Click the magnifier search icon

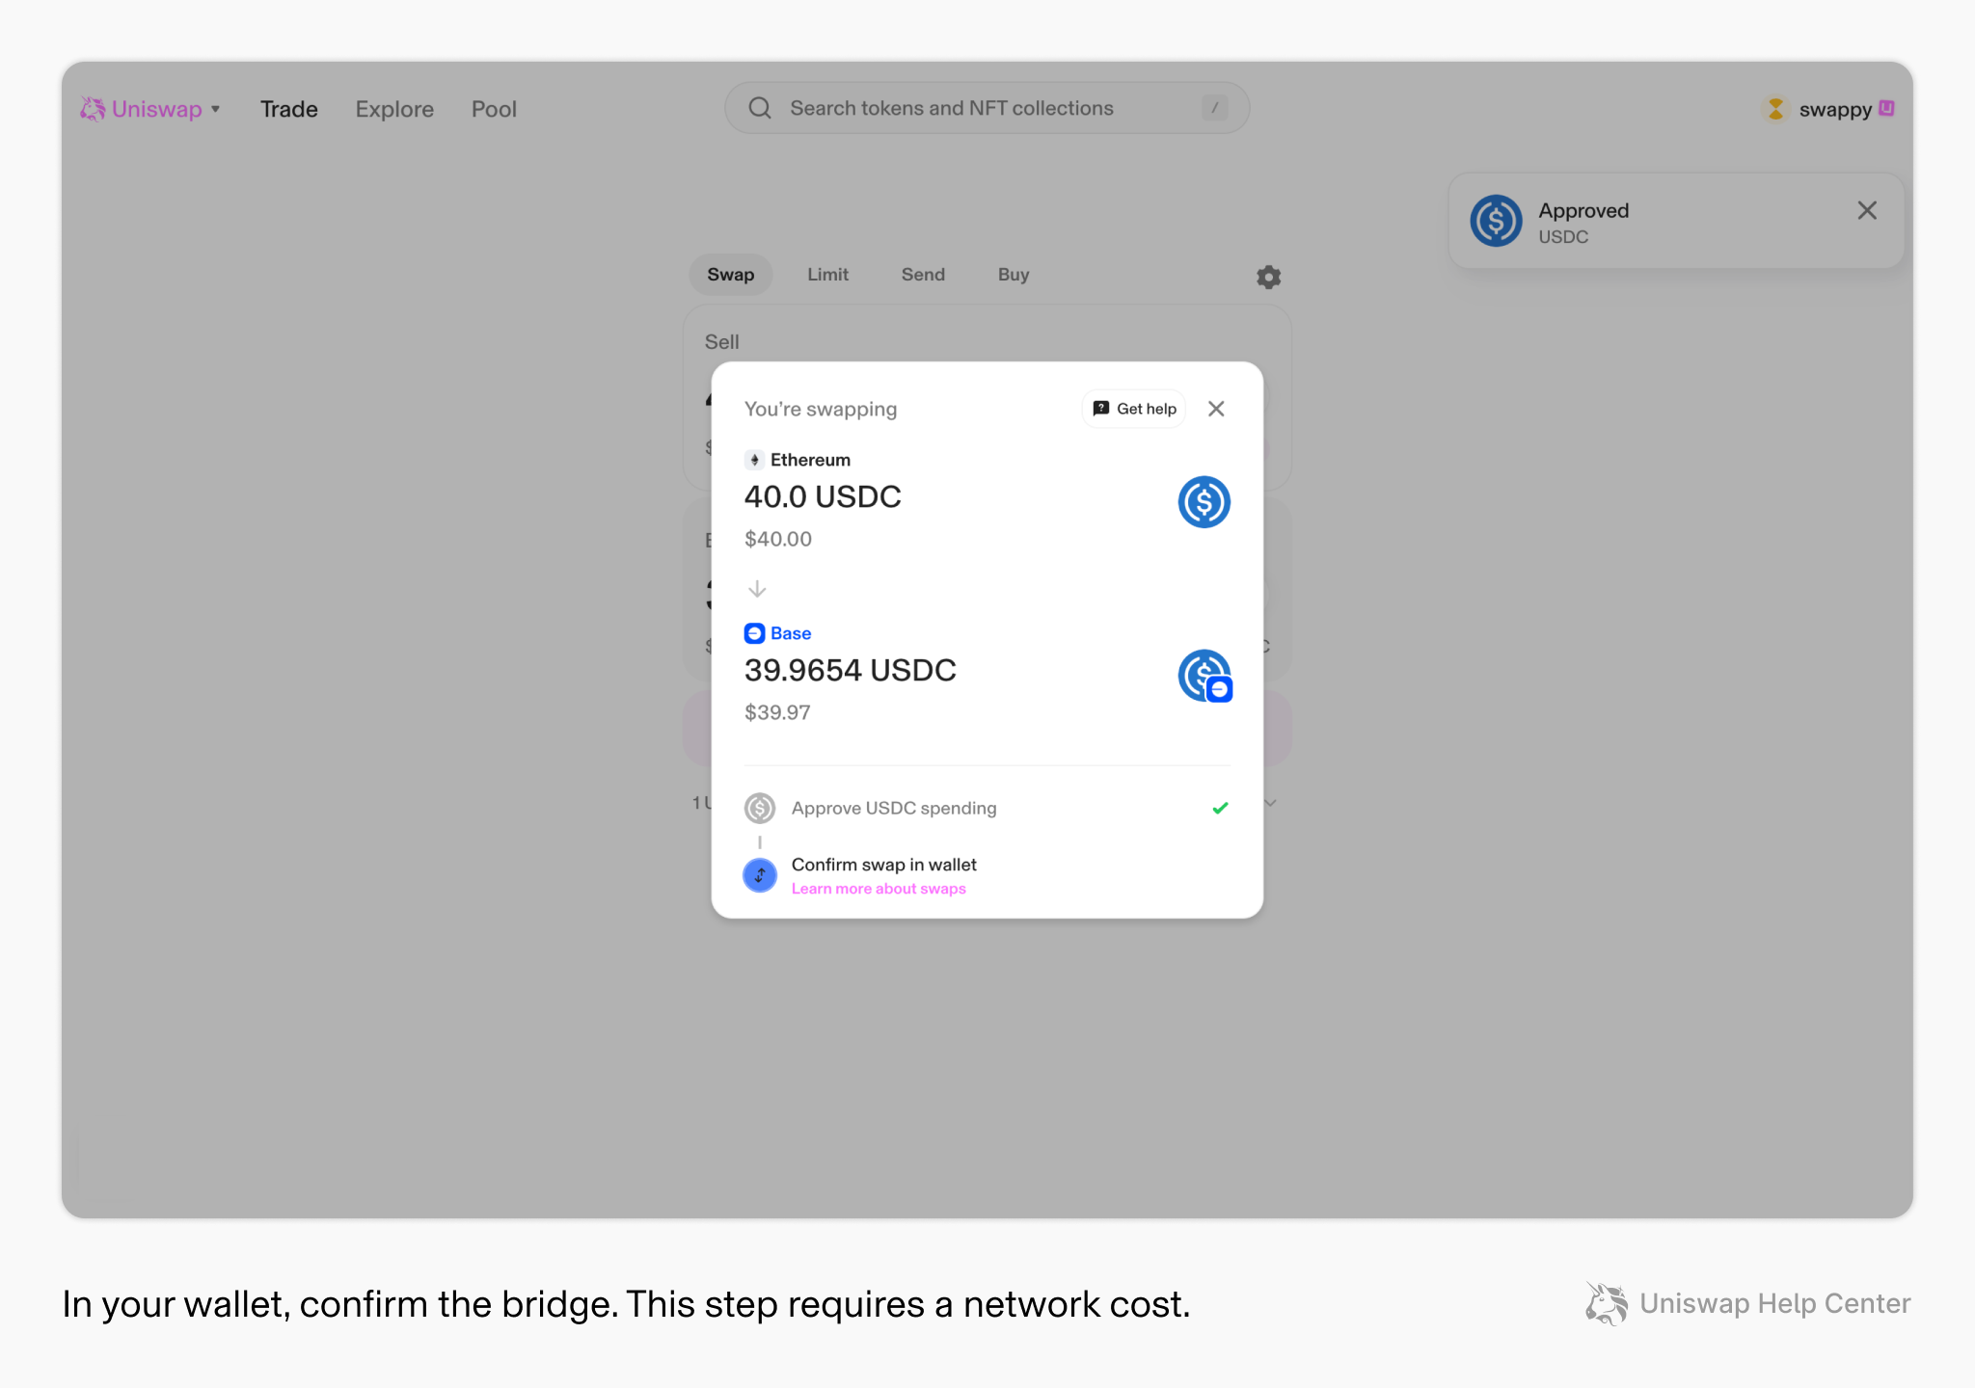pos(760,108)
